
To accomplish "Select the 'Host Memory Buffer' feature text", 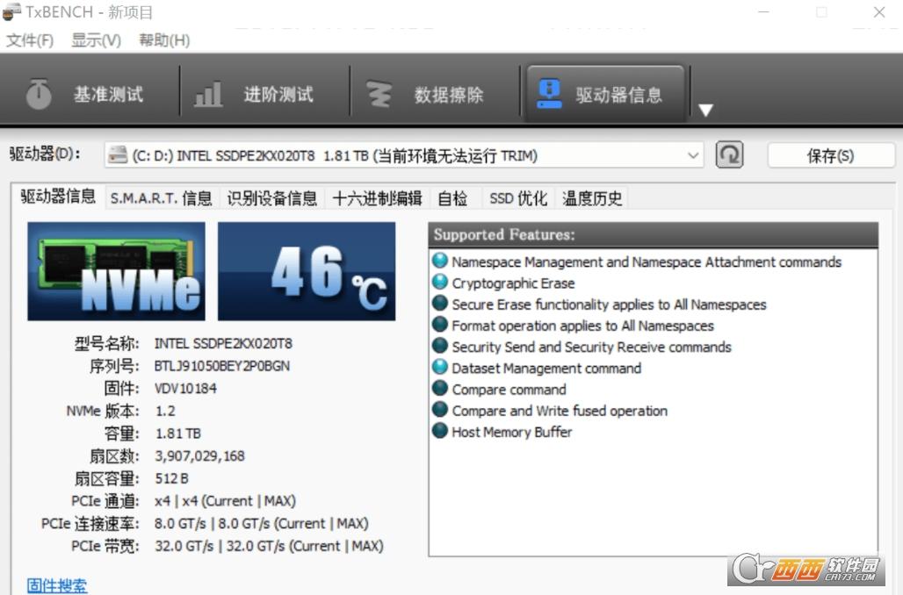I will pos(512,432).
